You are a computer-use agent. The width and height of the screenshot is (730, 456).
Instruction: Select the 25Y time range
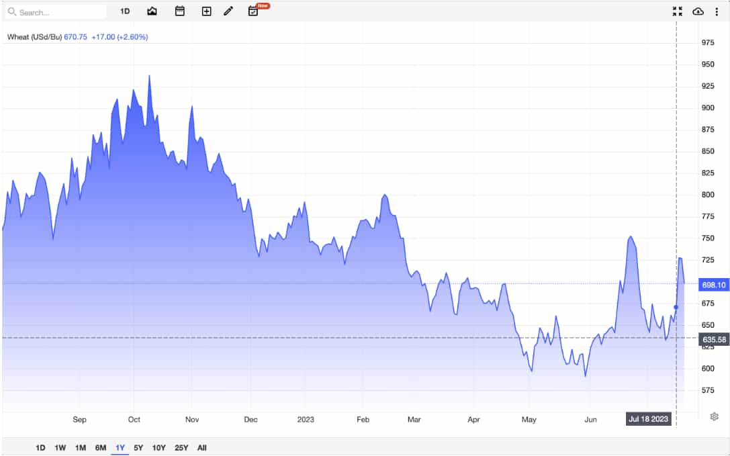pyautogui.click(x=181, y=448)
